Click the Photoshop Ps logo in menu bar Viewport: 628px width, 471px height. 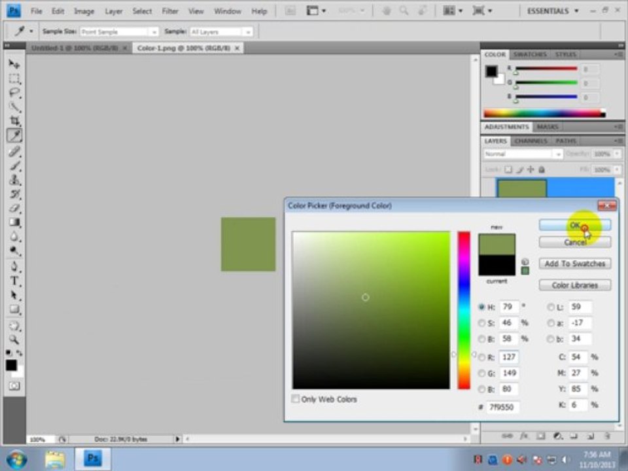coord(14,11)
